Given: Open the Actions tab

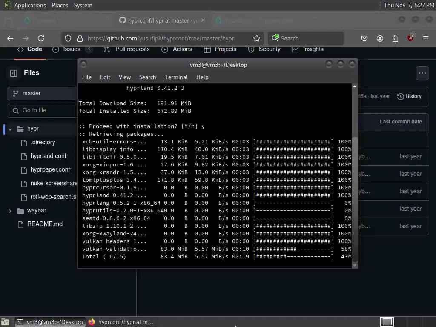Looking at the screenshot, I should (177, 49).
